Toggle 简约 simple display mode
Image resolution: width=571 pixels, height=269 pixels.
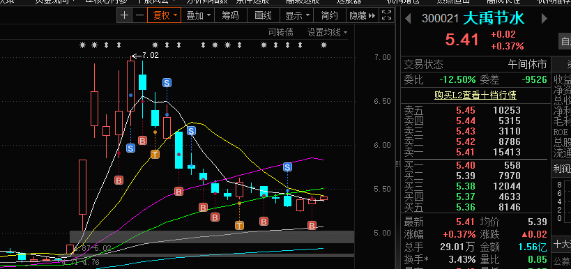click(x=329, y=15)
